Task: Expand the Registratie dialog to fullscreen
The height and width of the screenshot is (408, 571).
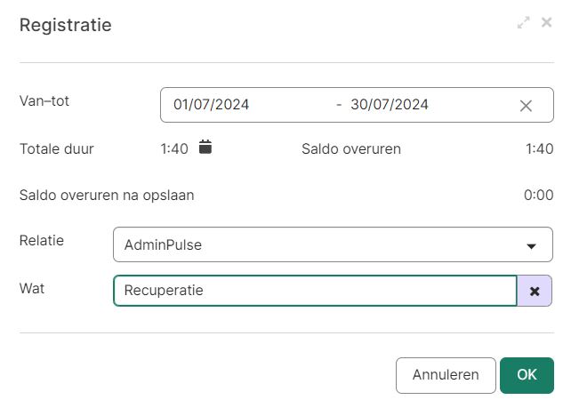Action: tap(523, 22)
